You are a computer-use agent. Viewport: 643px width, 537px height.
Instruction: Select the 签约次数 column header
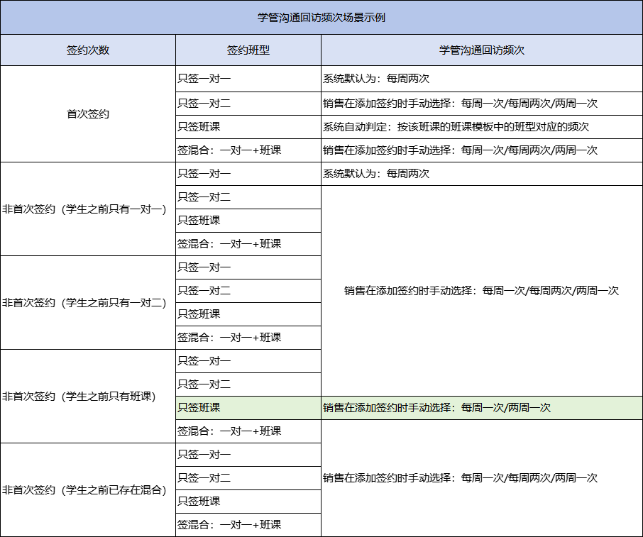pos(87,50)
